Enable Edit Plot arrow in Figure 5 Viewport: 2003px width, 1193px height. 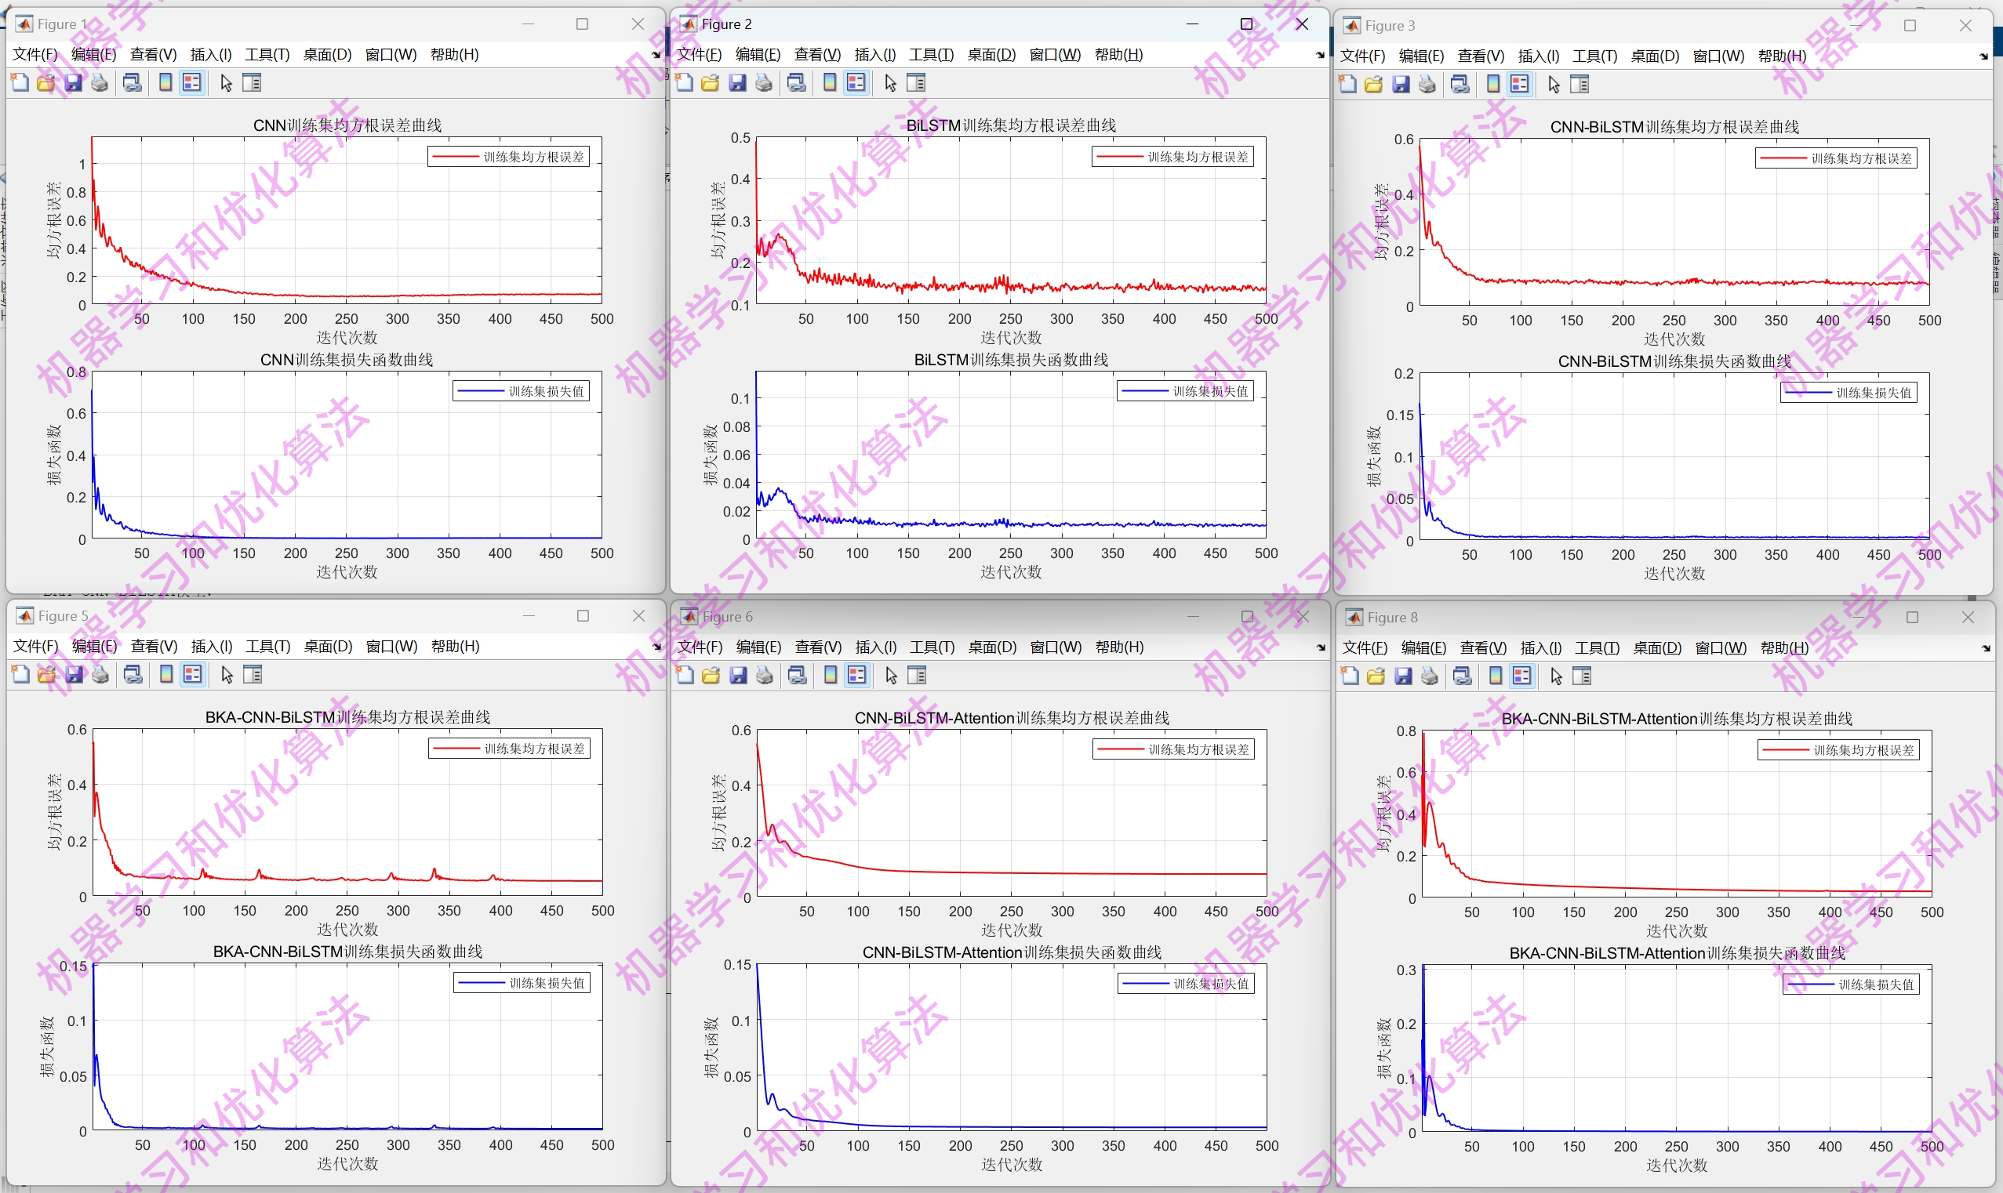227,674
